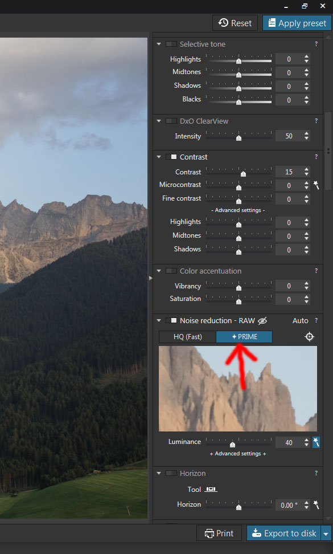Select the HQ (Fast) noise mode

tap(188, 337)
